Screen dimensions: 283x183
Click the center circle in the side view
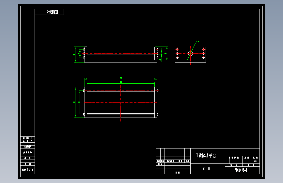[190, 53]
